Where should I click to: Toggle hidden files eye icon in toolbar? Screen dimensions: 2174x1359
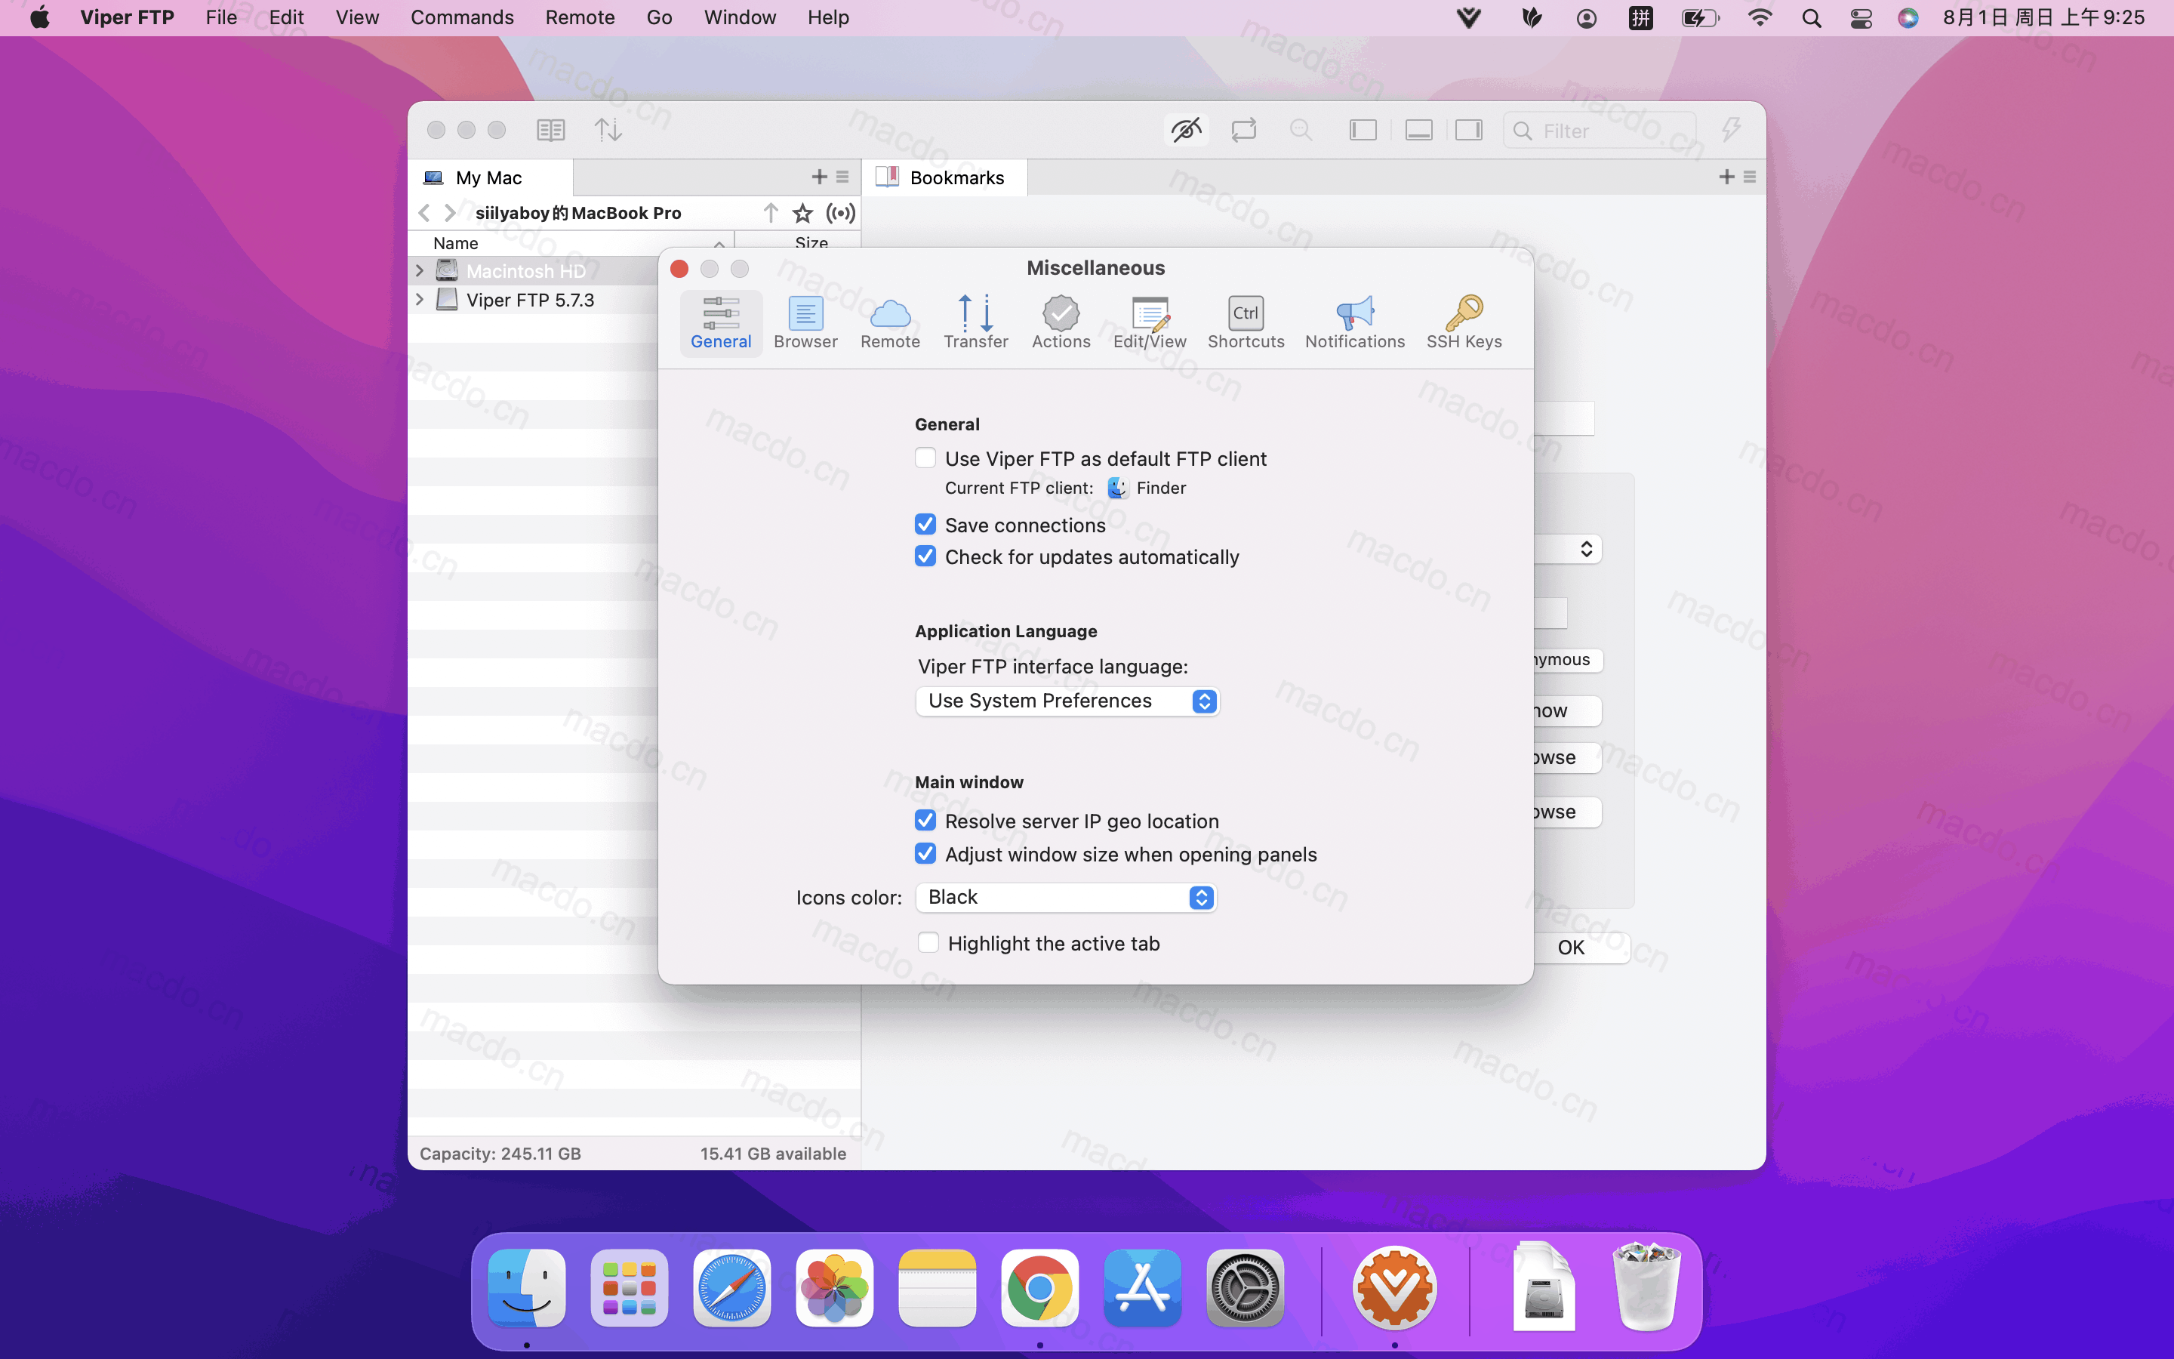1186,131
